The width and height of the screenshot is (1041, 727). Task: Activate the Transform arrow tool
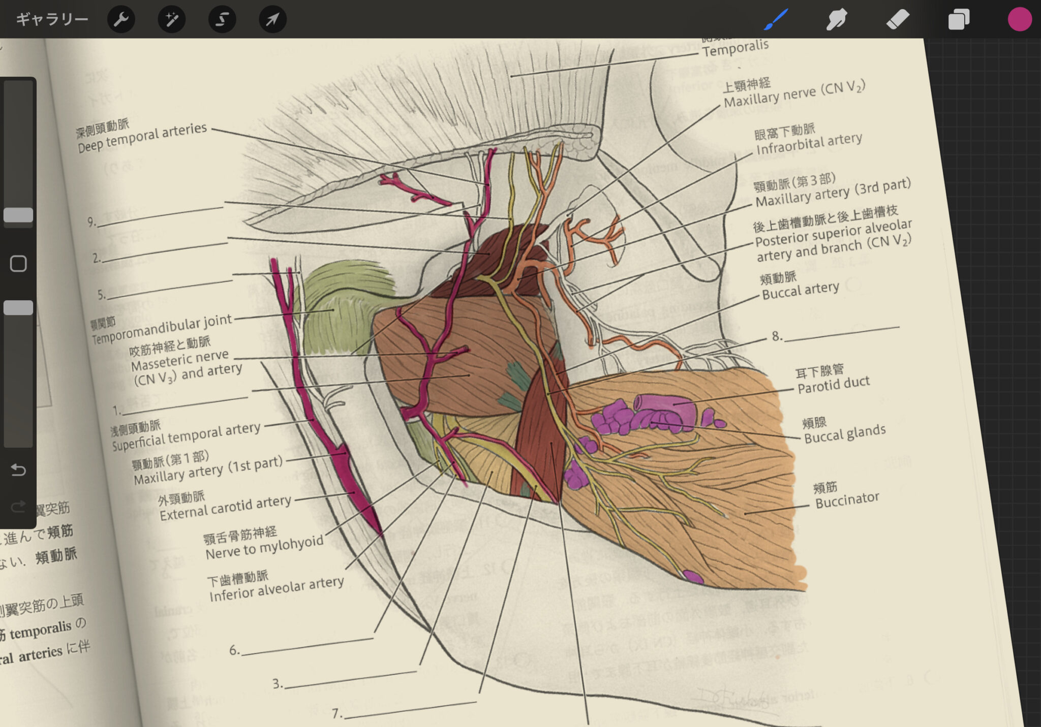pos(272,19)
